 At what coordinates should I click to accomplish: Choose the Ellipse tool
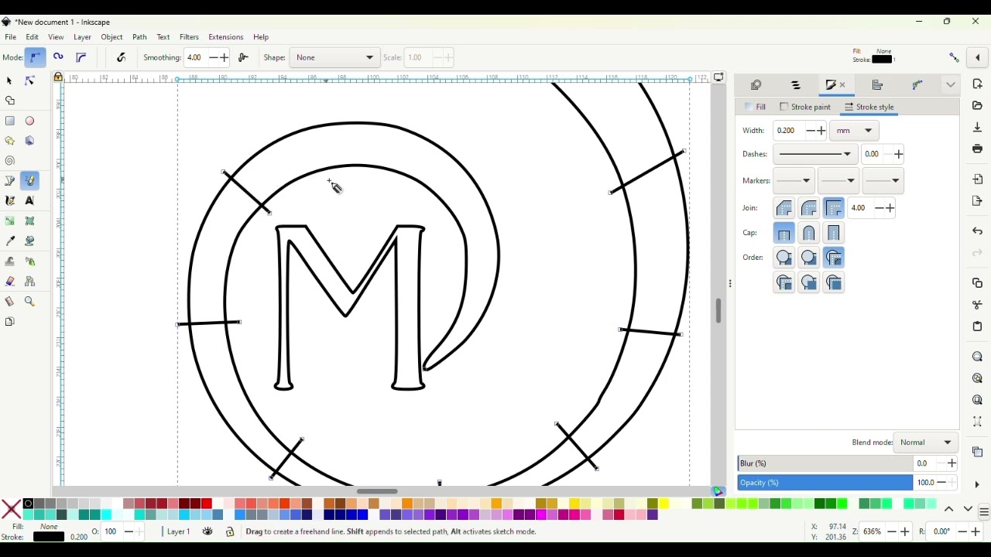point(30,121)
